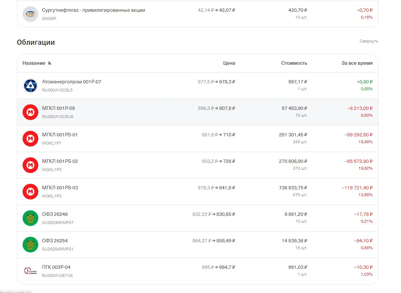Image resolution: width=401 pixels, height=293 pixels.
Task: Click price 832,33 ₽ → 830,55 ₽
Action: coord(214,214)
